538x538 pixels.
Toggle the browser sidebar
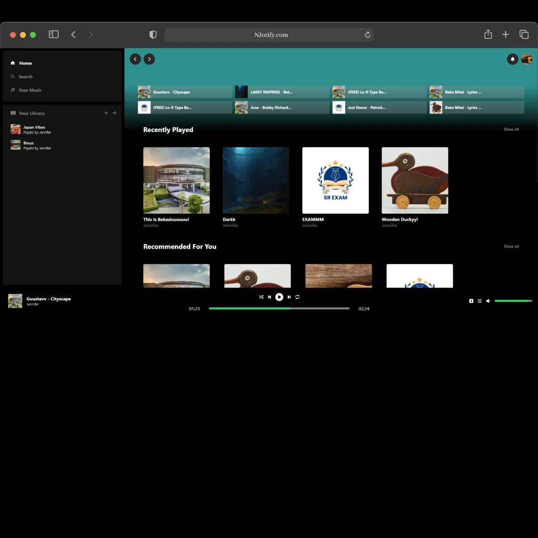point(53,34)
